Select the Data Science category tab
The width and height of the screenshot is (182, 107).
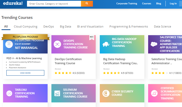point(162,26)
